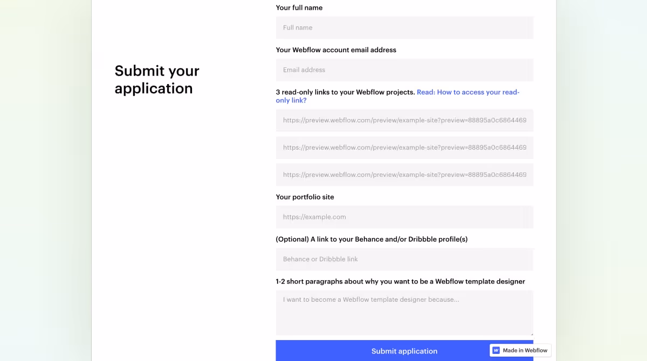This screenshot has height=361, width=647.
Task: Click the Full name input field
Action: (404, 27)
